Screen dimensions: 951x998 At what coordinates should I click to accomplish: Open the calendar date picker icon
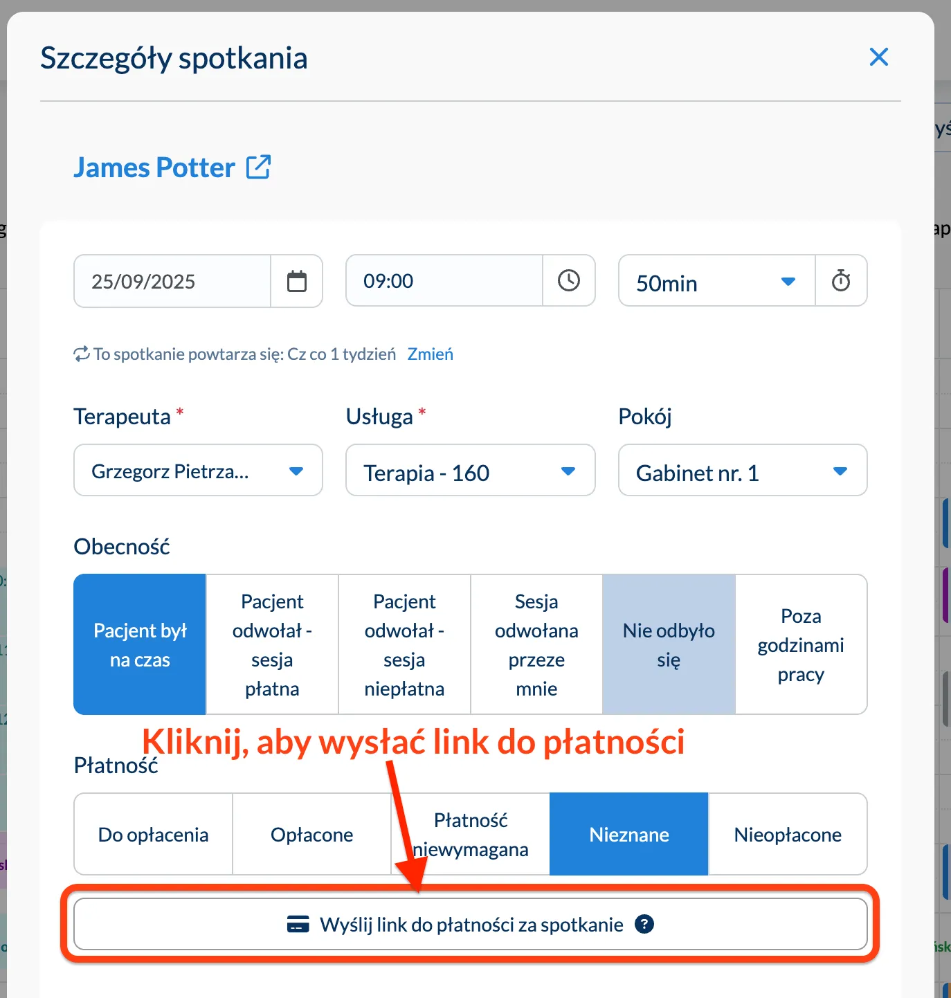[x=296, y=281]
